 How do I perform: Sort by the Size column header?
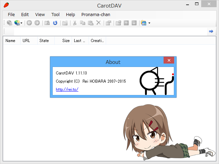[x=63, y=41]
